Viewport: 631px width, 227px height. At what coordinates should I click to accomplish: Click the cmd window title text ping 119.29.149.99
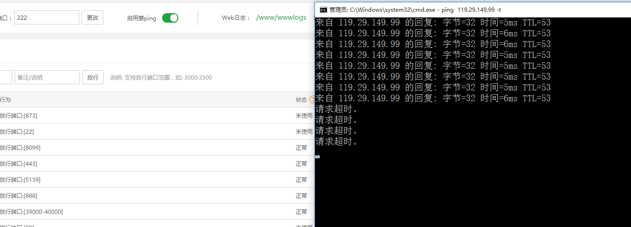click(468, 9)
